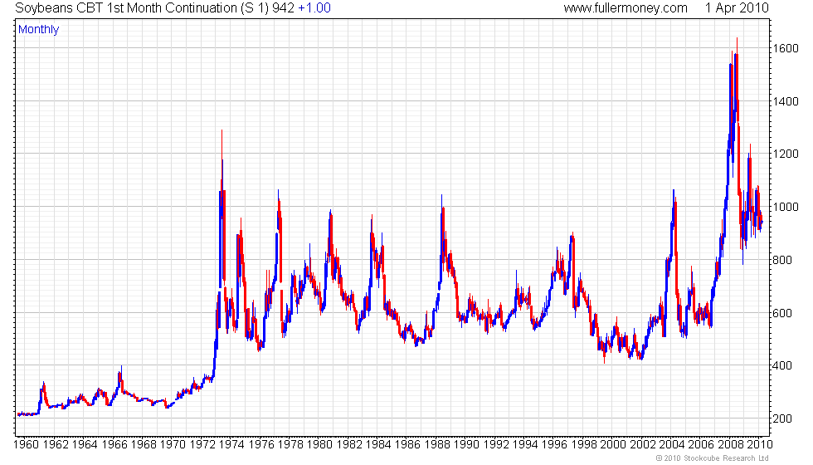Click the www.fullermoney.com text
813x465 pixels.
point(626,8)
